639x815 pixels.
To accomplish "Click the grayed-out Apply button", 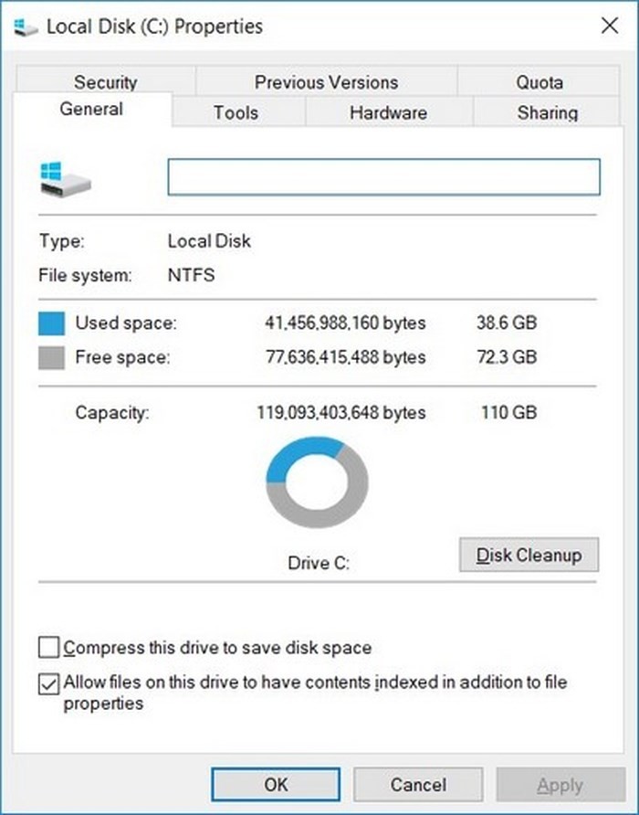I will (560, 785).
